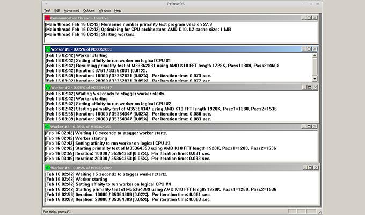The image size is (365, 215).
Task: Click the 'Optimizing for CPU architecture' log line
Action: click(x=138, y=30)
